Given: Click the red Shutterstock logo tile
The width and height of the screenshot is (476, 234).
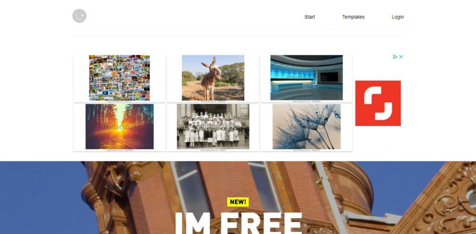Looking at the screenshot, I should coord(378,103).
